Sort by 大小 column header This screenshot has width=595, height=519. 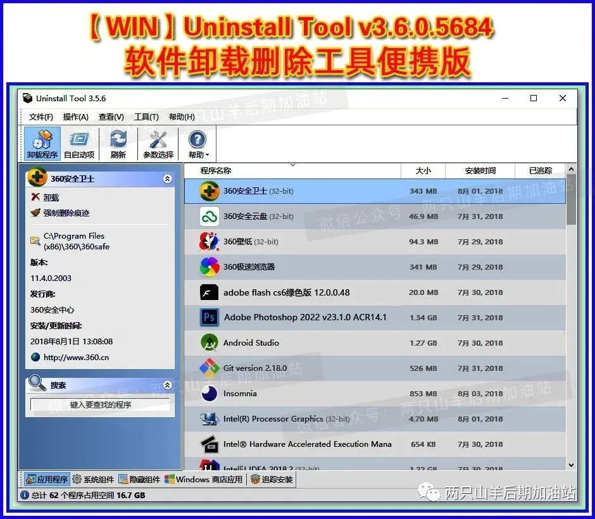[x=423, y=171]
